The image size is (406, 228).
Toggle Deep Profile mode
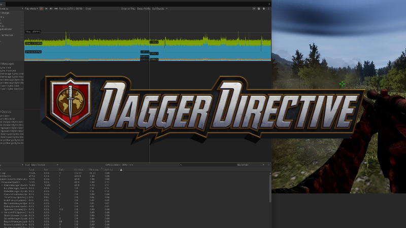pyautogui.click(x=144, y=9)
